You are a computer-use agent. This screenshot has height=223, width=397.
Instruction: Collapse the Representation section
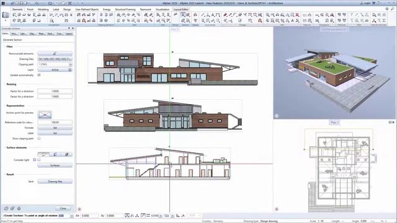click(x=4, y=106)
